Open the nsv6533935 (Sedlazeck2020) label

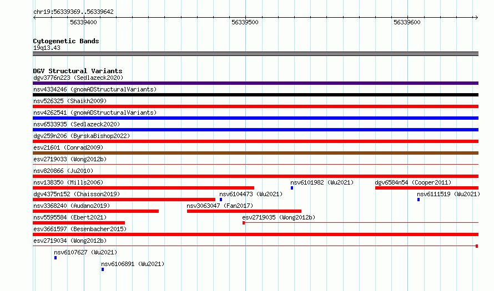(x=77, y=124)
